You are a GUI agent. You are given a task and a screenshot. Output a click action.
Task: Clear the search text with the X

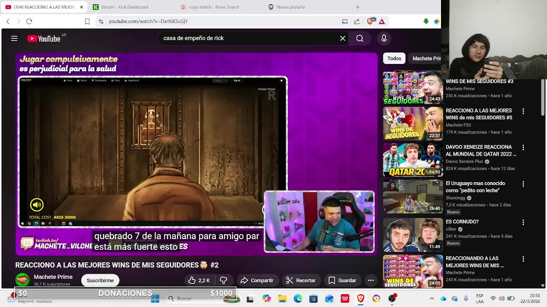(x=343, y=38)
